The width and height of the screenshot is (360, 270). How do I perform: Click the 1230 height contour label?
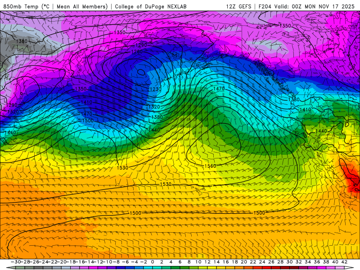pos(155,89)
